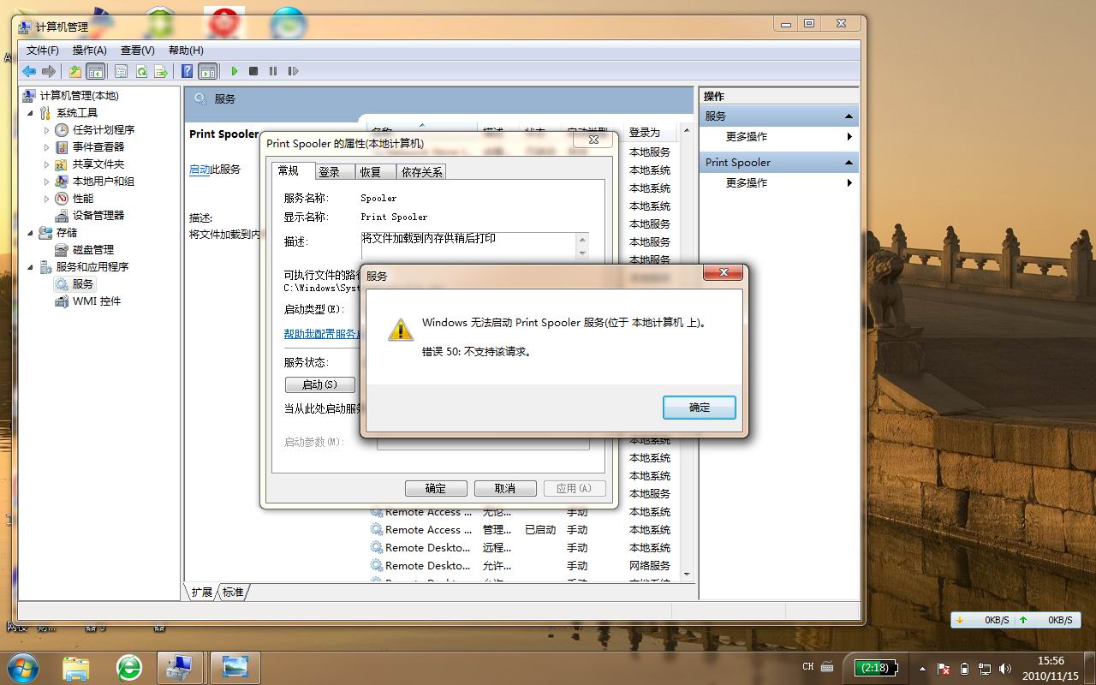Click the services list scroll-down arrow
Image resolution: width=1096 pixels, height=685 pixels.
click(686, 575)
